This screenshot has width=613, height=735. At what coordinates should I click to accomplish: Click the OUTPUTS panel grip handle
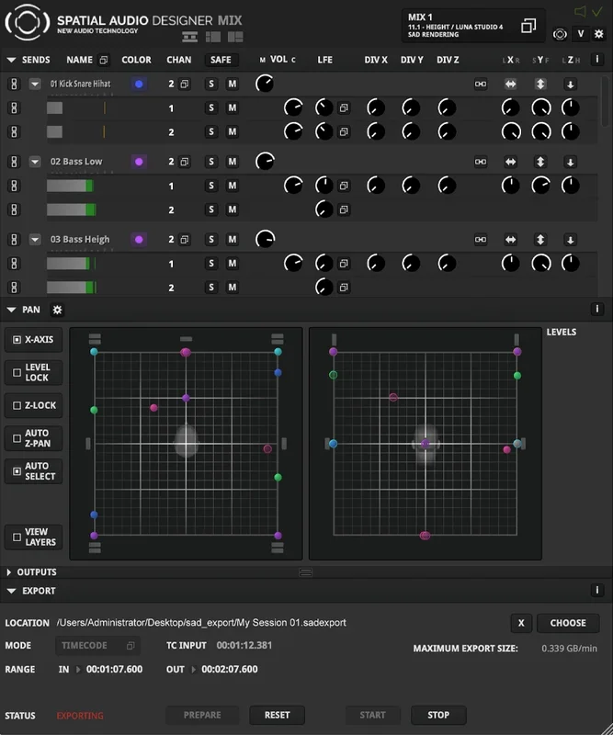coord(305,571)
